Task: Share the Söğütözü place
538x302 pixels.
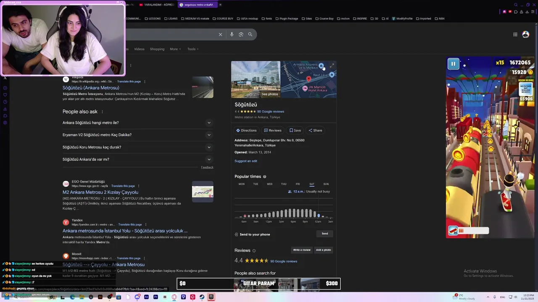Action: coord(315,130)
